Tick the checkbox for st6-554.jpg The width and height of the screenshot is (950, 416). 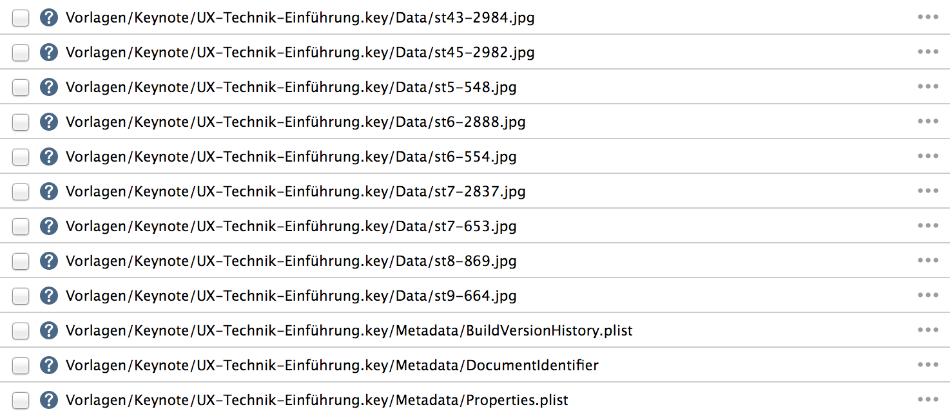tap(21, 157)
